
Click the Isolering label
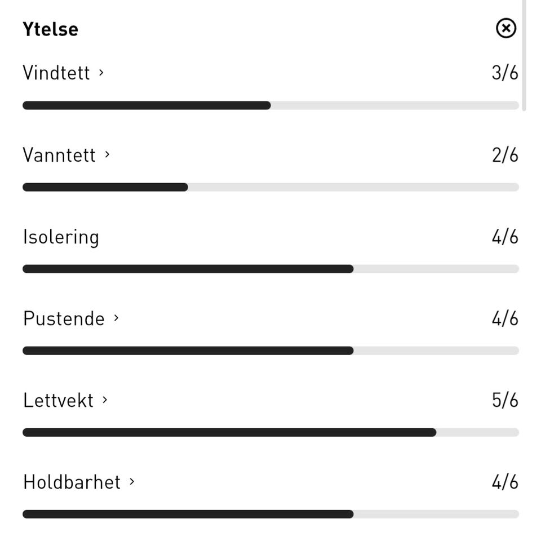[x=61, y=237]
